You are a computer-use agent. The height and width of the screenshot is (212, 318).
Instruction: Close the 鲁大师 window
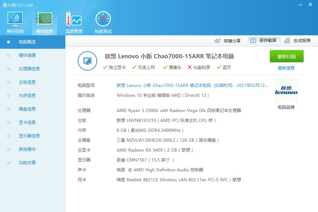pos(310,5)
